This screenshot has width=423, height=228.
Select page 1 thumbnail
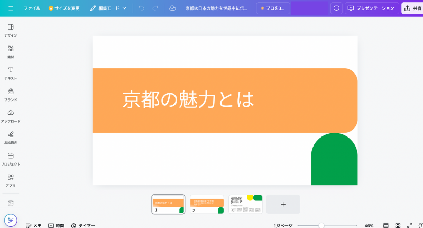[168, 204]
